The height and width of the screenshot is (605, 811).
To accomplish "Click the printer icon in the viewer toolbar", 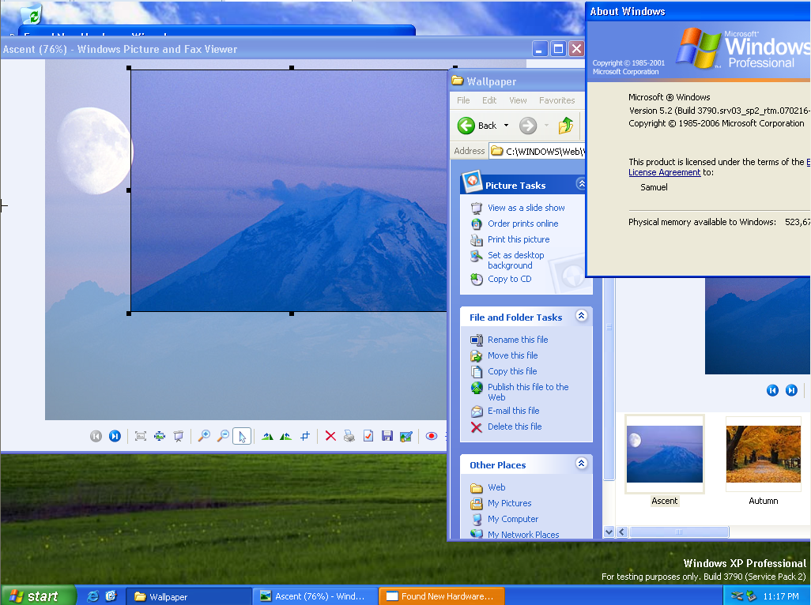I will point(349,436).
